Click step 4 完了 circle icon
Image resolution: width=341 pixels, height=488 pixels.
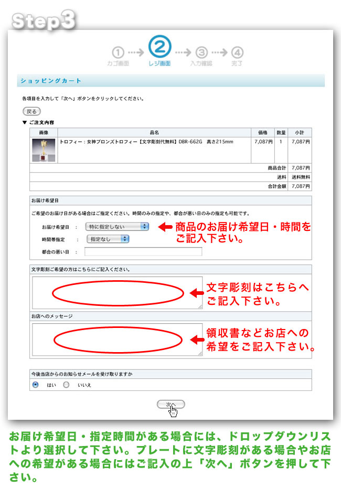click(x=237, y=52)
